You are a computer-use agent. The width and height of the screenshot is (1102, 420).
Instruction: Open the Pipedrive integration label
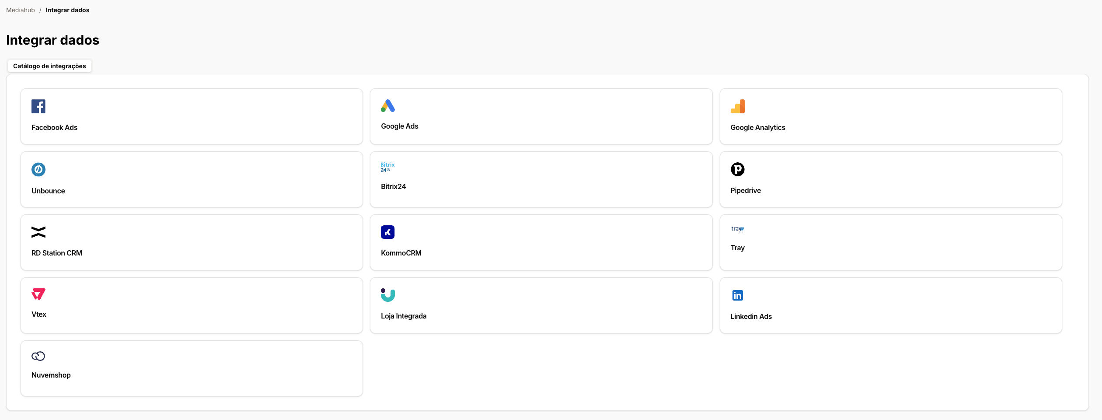tap(745, 191)
